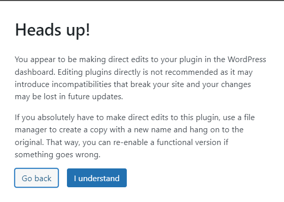The height and width of the screenshot is (202, 284).
Task: Click the phrase 'functional version' in the text
Action: point(189,142)
